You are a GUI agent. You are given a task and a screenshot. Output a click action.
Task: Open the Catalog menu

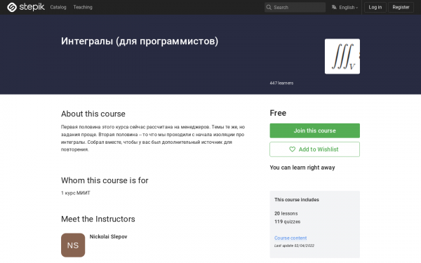[x=58, y=7]
